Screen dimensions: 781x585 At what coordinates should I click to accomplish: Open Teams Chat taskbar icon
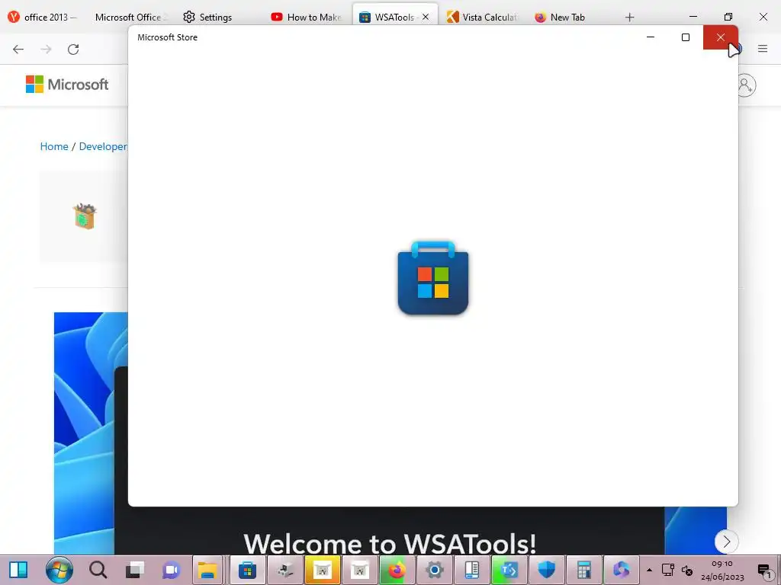[x=172, y=570]
